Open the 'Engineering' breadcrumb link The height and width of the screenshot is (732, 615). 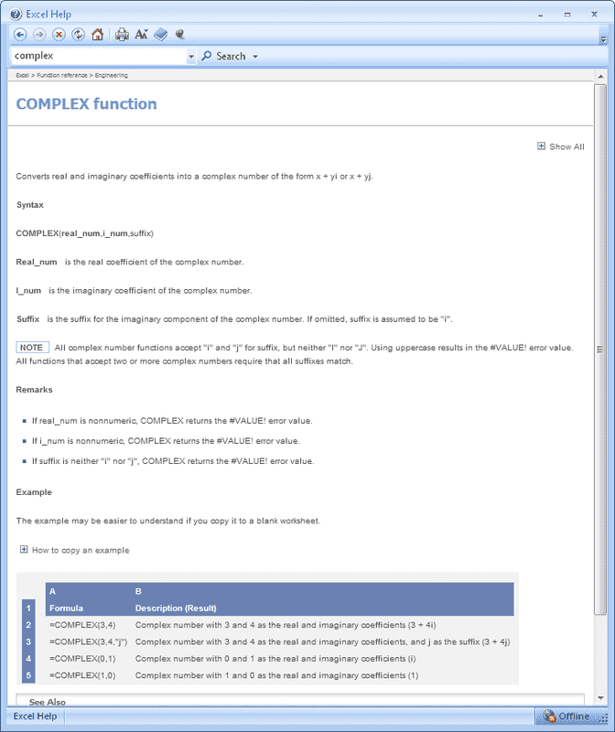point(111,75)
